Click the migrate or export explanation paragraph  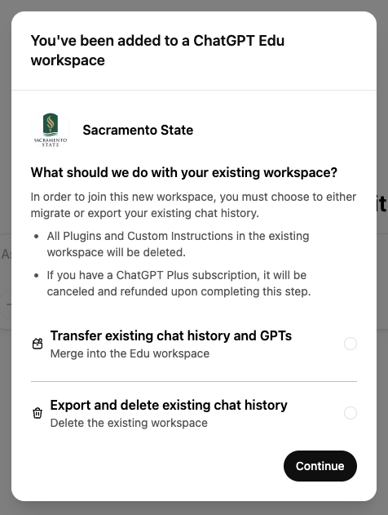pos(193,205)
